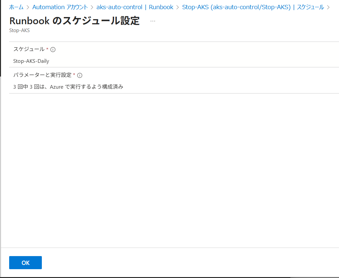
Task: Click the chevron after Automation アカウント
Action: pos(92,7)
